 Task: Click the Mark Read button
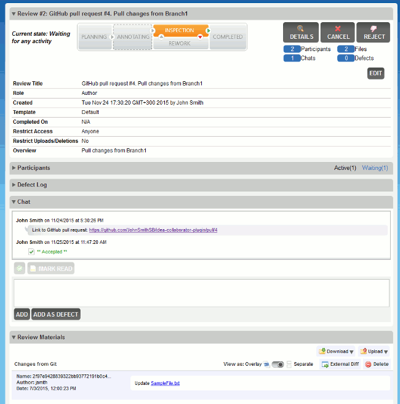tap(51, 269)
